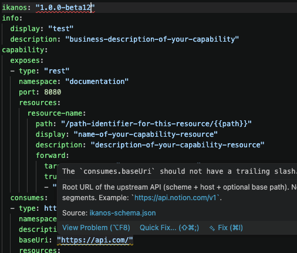Select the info: key
The image size is (297, 253).
[12, 18]
